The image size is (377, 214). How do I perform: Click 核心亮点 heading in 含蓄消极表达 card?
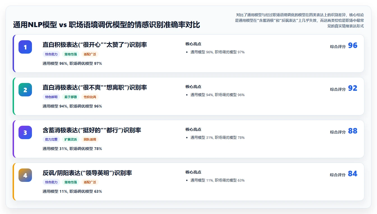(x=193, y=129)
